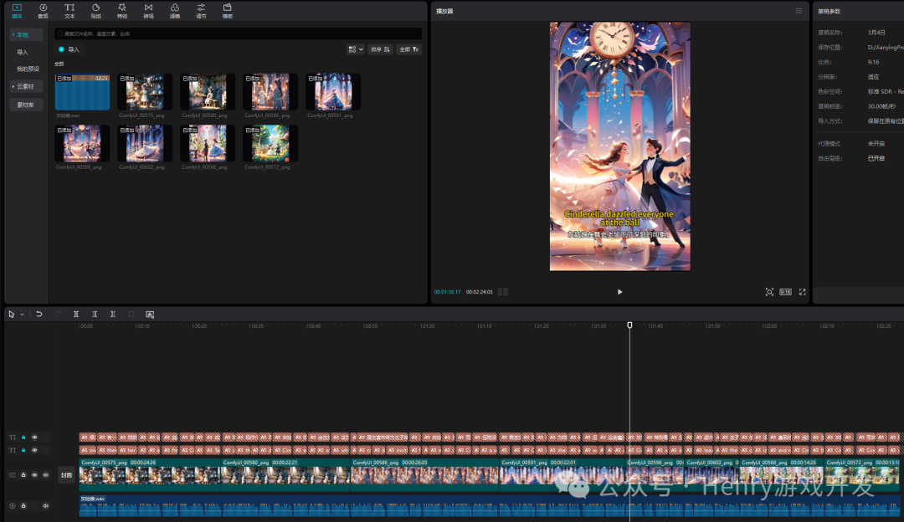Click the timeline playhead marker
This screenshot has width=904, height=522.
(629, 325)
